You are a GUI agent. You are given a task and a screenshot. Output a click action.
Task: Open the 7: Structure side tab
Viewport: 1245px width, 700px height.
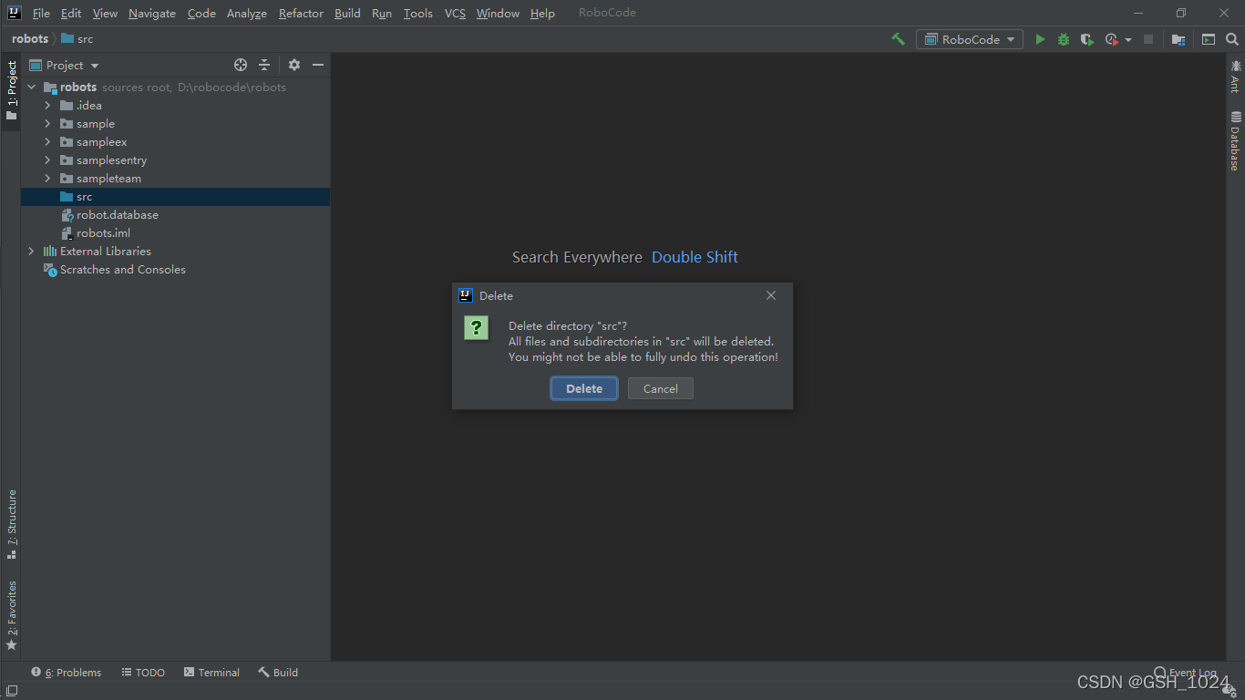tap(11, 524)
